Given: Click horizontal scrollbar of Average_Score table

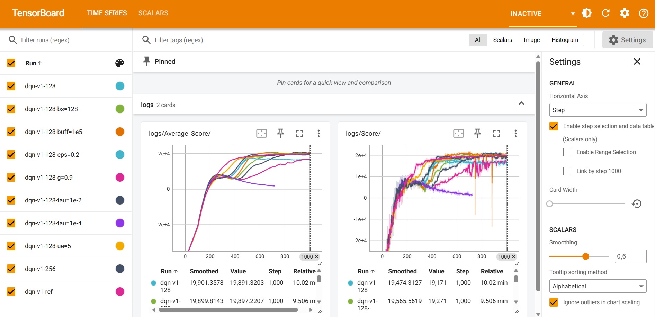Looking at the screenshot, I should (228, 310).
